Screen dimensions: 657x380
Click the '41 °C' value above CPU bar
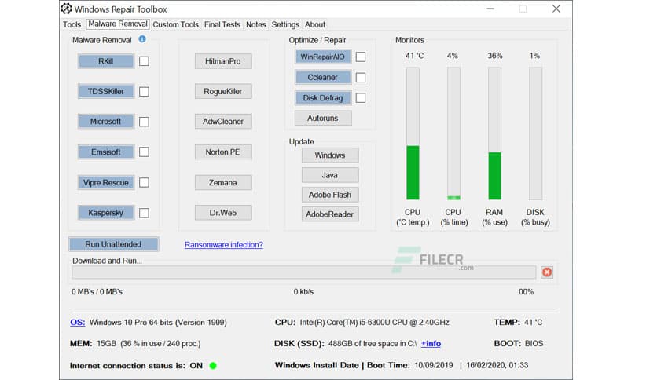point(414,56)
